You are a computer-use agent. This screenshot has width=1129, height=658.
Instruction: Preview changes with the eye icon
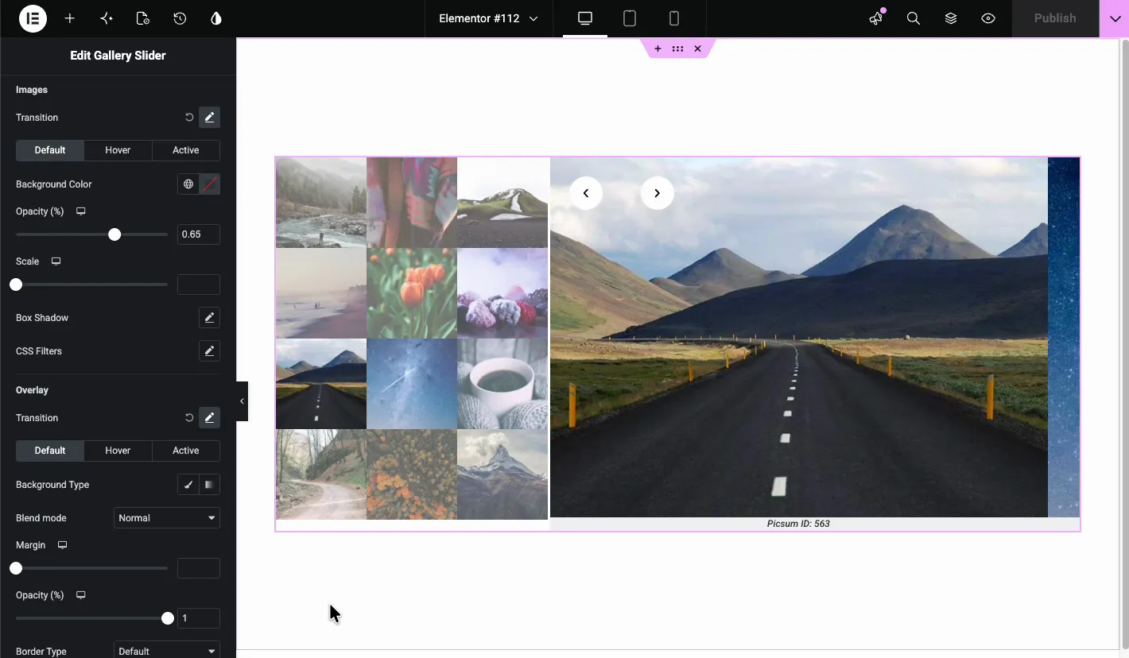point(988,18)
